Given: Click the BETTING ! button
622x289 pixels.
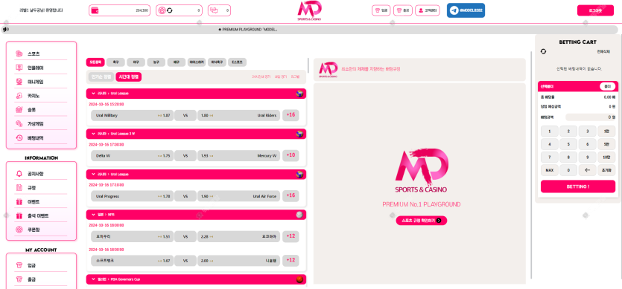Looking at the screenshot, I should [x=578, y=186].
